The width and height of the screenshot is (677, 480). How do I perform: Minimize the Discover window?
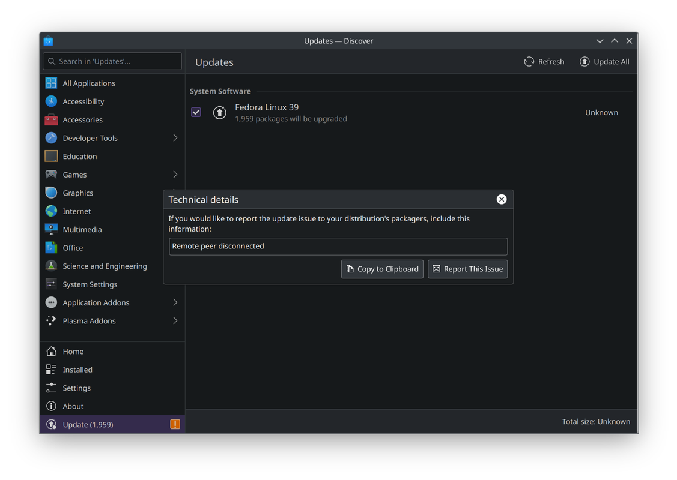tap(600, 41)
